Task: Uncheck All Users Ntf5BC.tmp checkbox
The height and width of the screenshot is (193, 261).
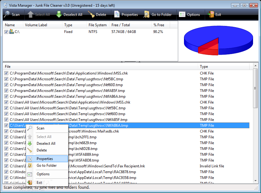Action: pos(6,108)
